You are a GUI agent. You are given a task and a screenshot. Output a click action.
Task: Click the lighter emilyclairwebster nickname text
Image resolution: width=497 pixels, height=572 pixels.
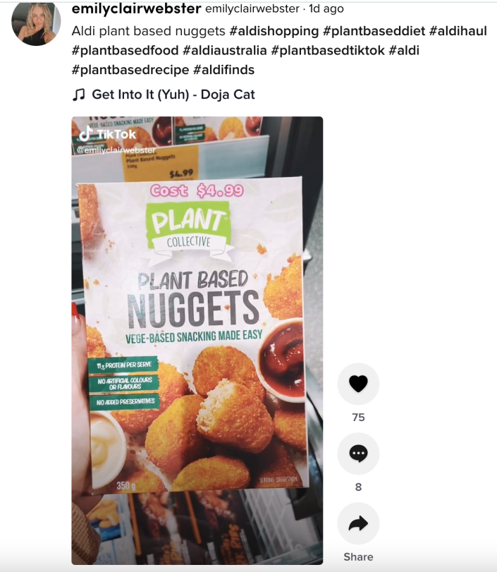click(x=252, y=8)
